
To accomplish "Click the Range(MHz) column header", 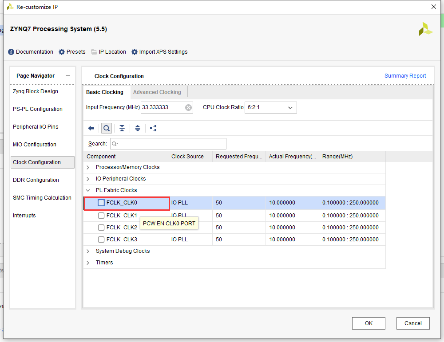I will pyautogui.click(x=352, y=157).
